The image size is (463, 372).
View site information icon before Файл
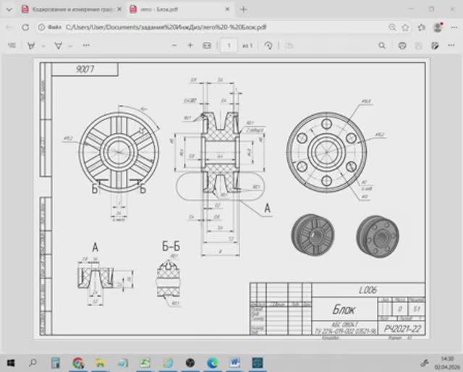tap(41, 28)
